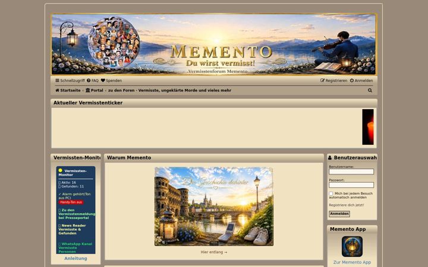Open the Portal breadcrumb link
The width and height of the screenshot is (428, 267).
point(95,90)
